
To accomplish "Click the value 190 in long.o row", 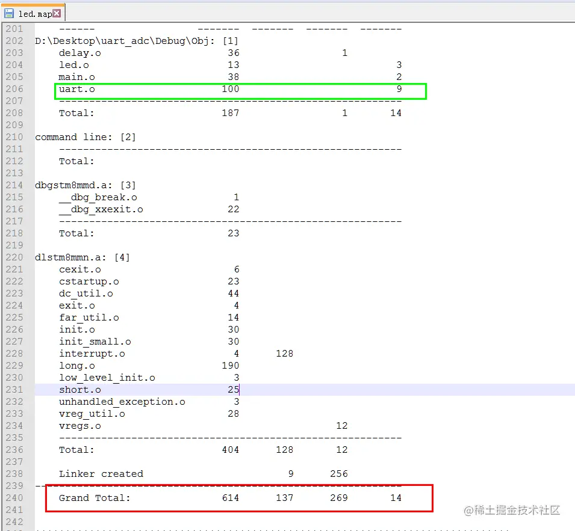I will [230, 366].
